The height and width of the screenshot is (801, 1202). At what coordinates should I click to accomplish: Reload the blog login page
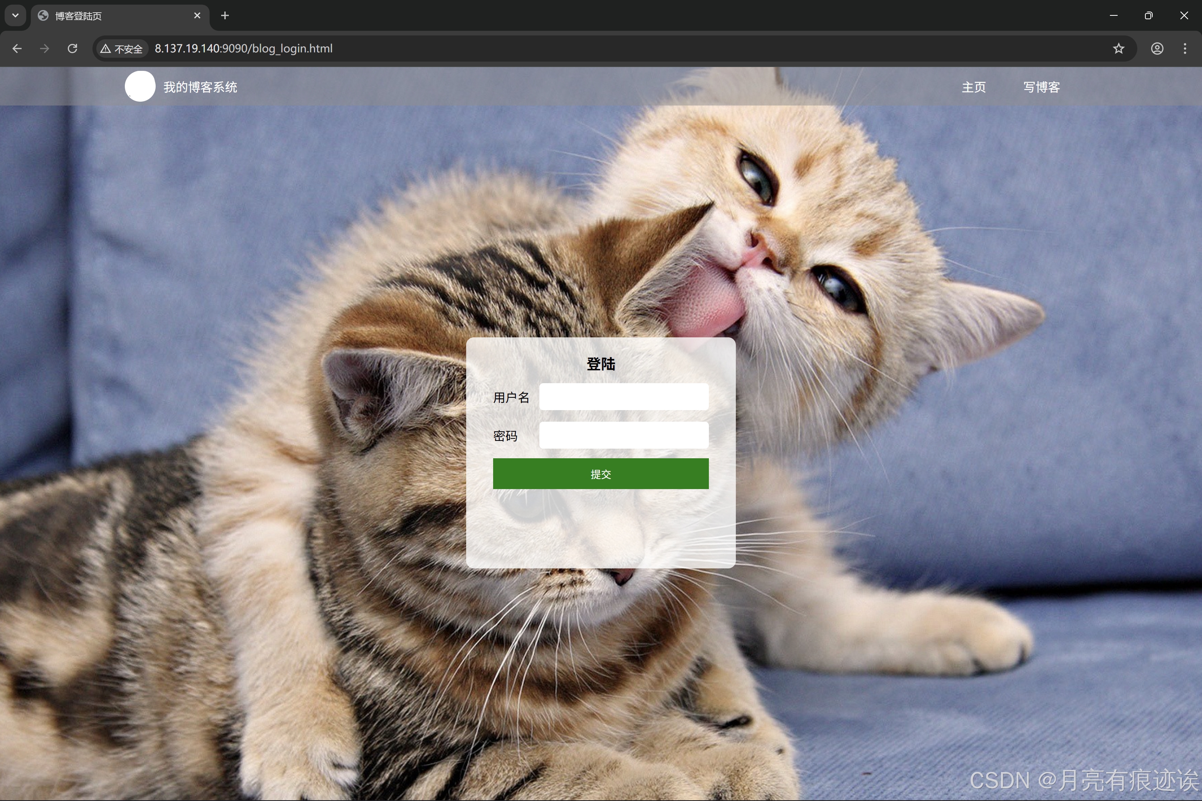point(72,49)
